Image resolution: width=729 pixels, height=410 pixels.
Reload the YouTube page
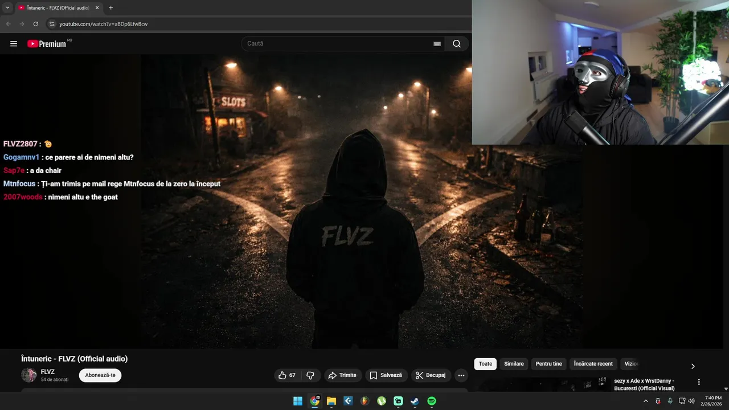(35, 24)
